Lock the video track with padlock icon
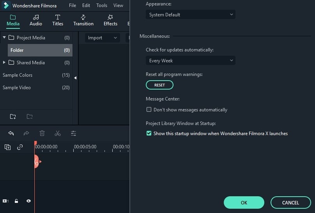Image resolution: width=315 pixels, height=213 pixels. tap(16, 201)
